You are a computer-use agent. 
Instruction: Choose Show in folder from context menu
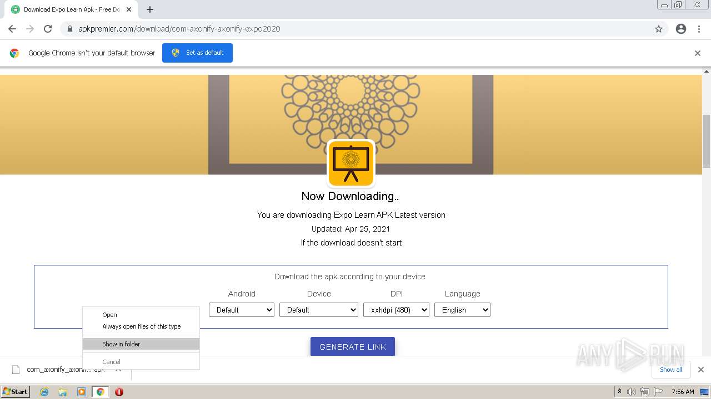pyautogui.click(x=141, y=344)
